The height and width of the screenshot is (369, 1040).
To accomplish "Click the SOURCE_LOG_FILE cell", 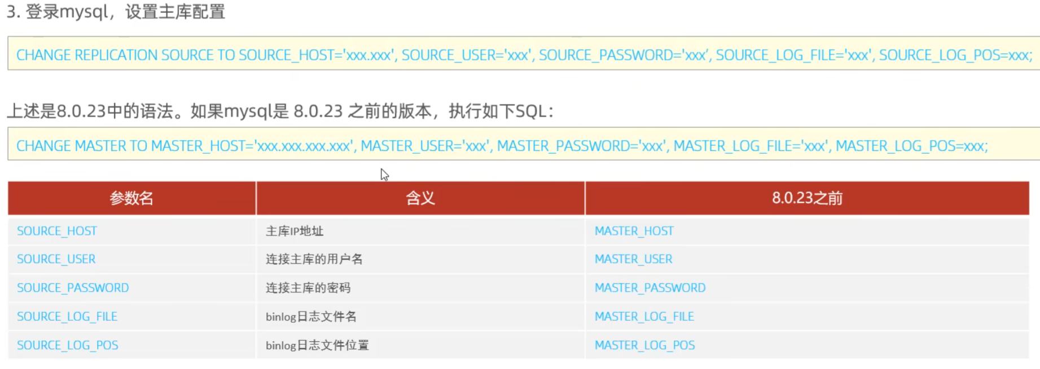I will click(131, 317).
